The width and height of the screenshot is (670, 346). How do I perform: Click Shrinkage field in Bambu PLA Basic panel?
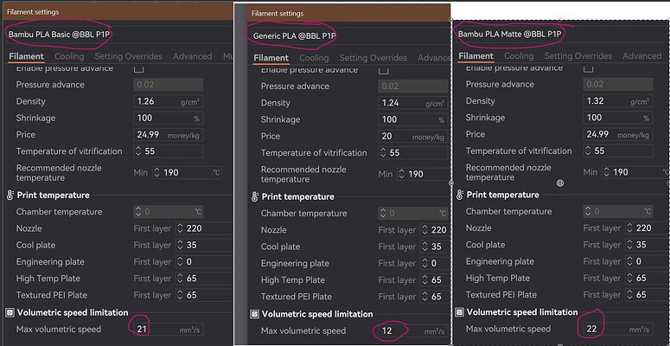(169, 119)
